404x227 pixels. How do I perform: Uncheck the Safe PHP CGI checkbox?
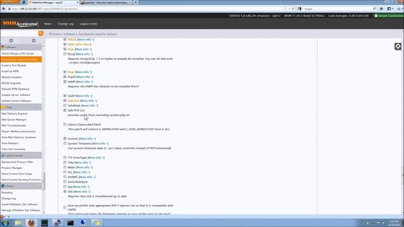click(x=65, y=110)
